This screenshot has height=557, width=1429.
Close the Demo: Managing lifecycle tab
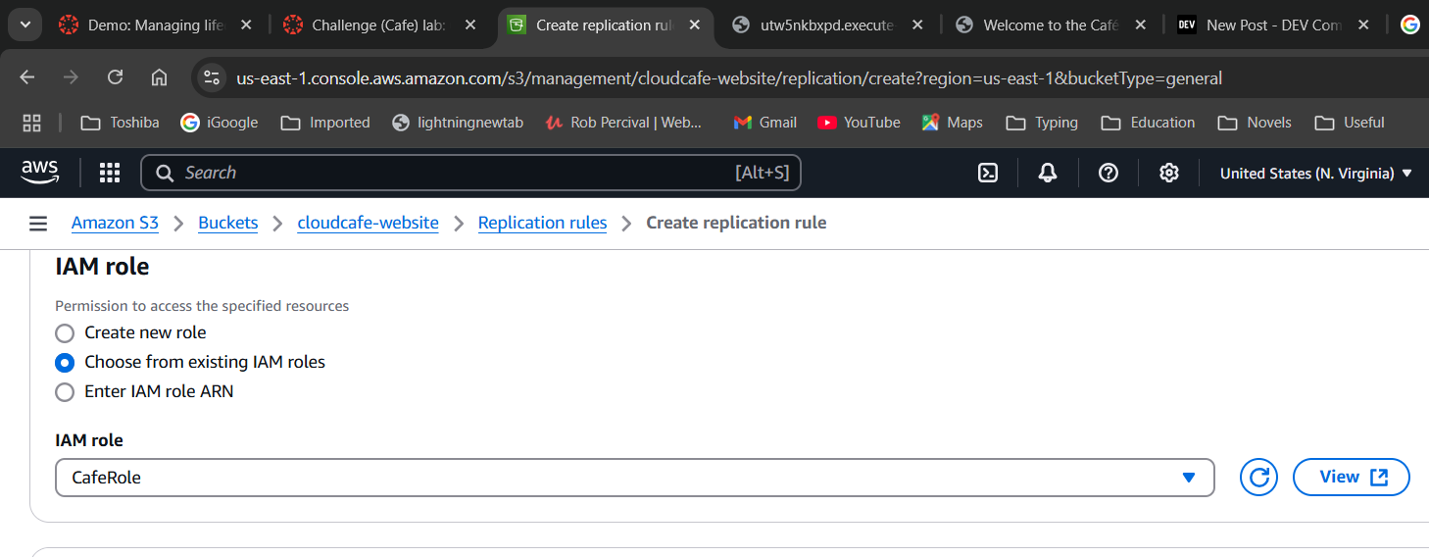click(246, 25)
